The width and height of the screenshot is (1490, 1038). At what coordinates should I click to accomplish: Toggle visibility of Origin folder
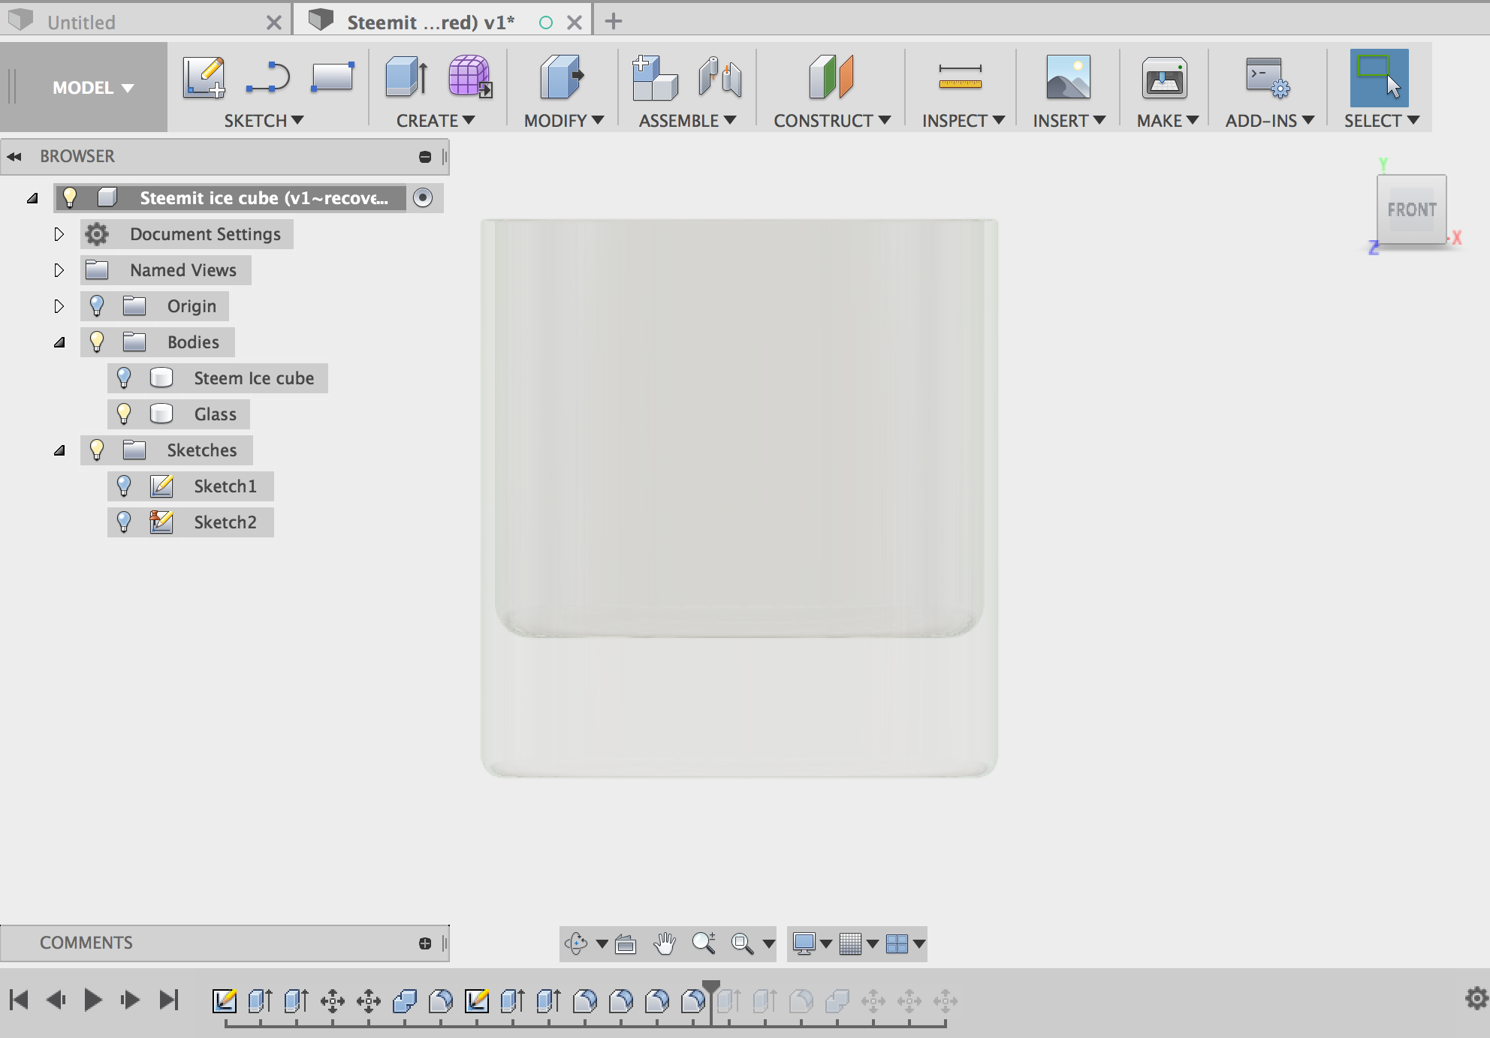click(x=97, y=306)
